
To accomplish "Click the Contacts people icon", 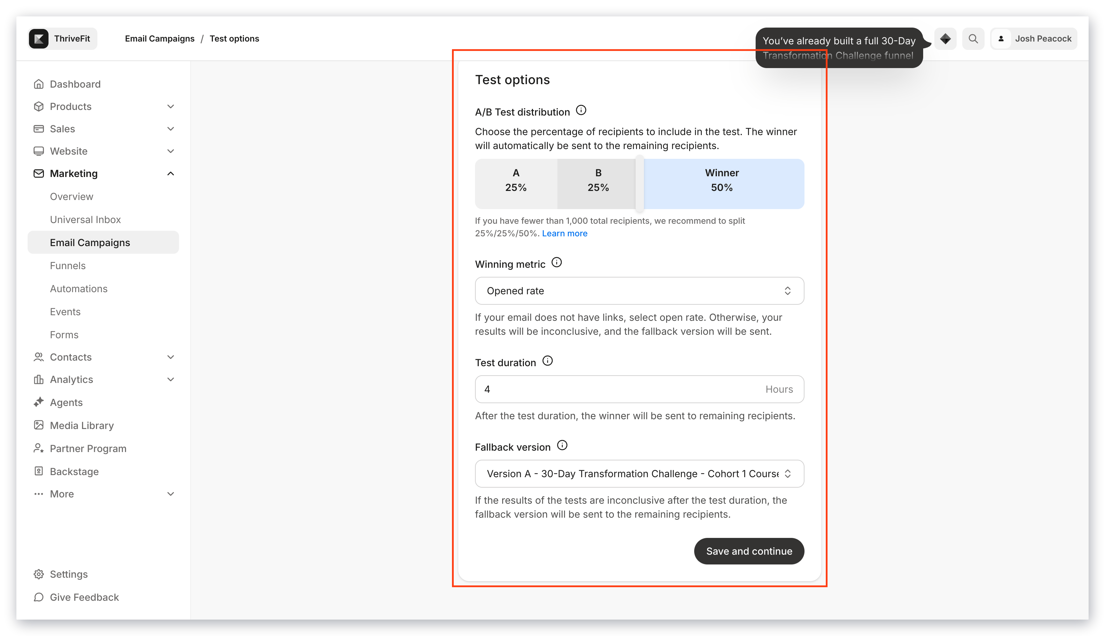I will 38,357.
